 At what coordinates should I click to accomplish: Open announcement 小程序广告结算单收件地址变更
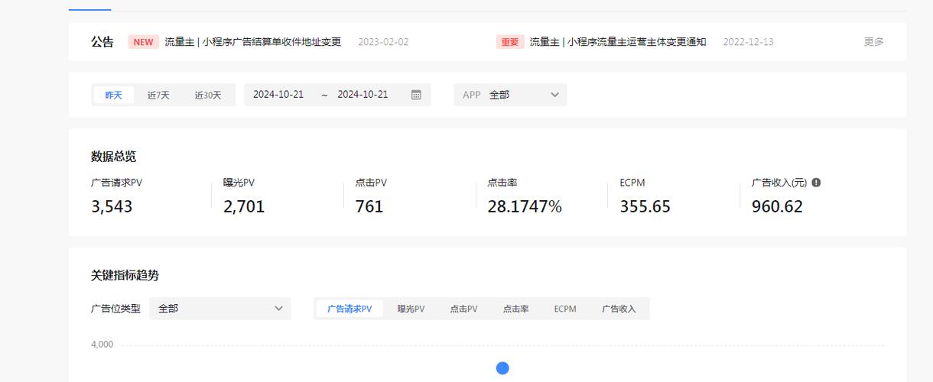[252, 42]
